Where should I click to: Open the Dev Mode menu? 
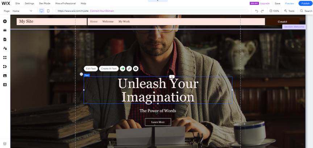[45, 3]
